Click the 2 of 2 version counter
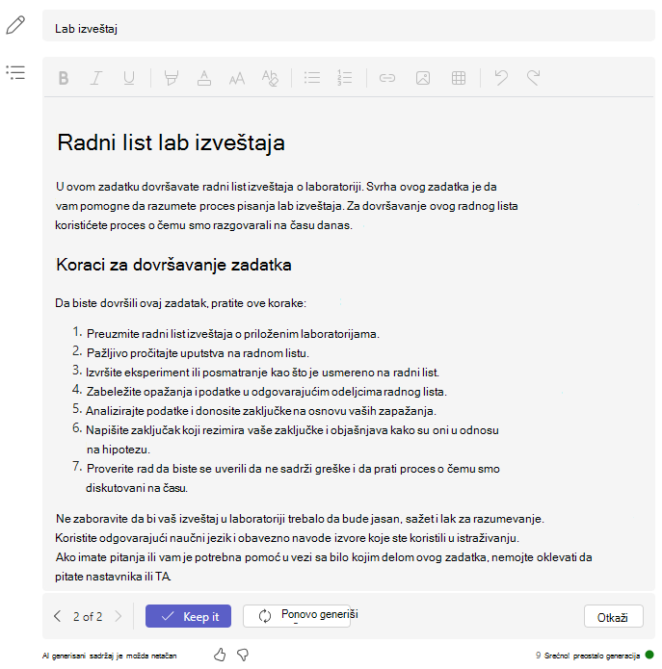This screenshot has height=669, width=662. (88, 616)
